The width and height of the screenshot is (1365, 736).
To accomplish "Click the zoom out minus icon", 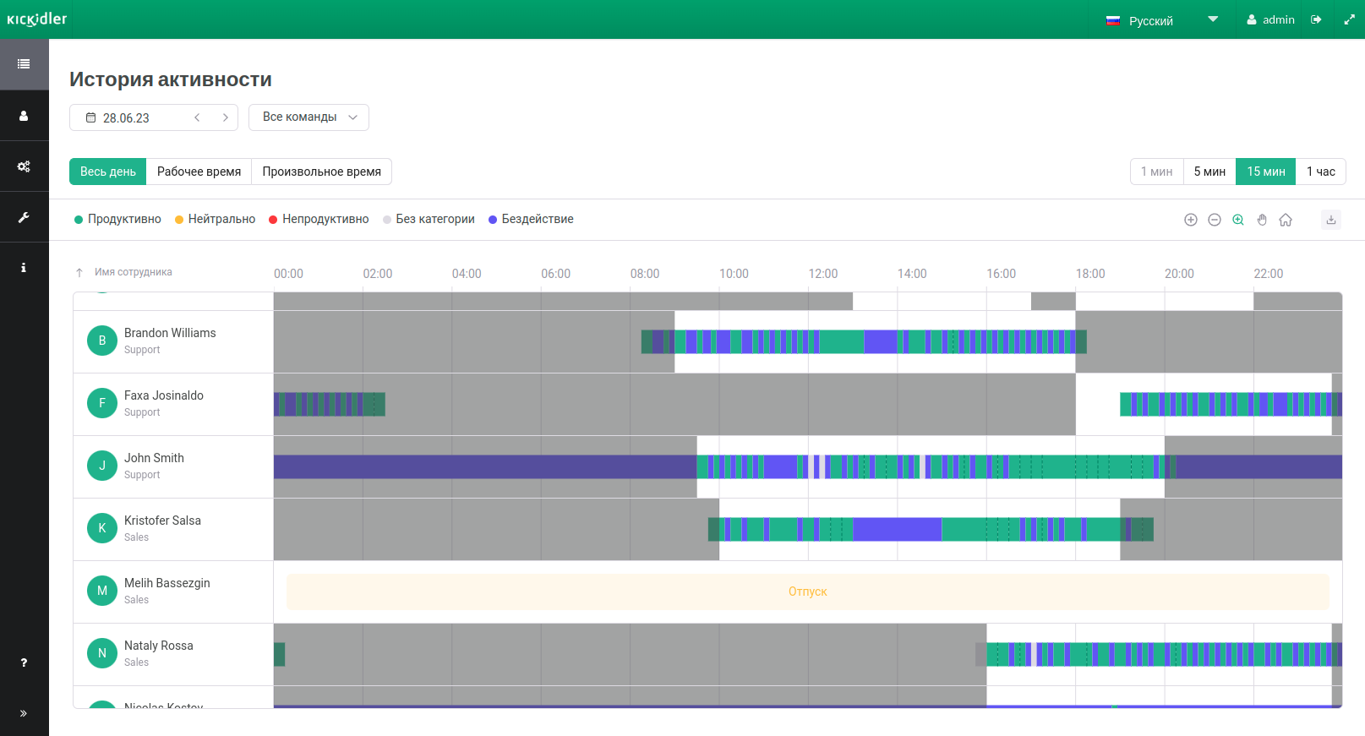I will click(1215, 220).
